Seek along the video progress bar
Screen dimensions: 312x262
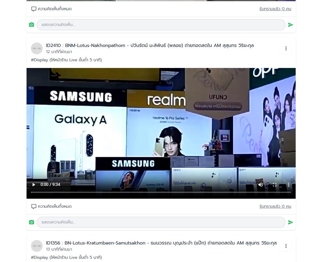[x=161, y=192]
